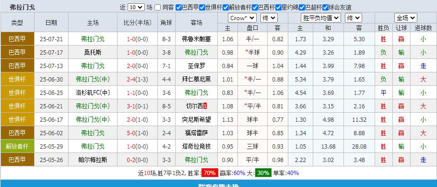This screenshot has height=187, width=437.
Task: Click the 巴西甲 label for the 25-07-21 match
Action: pos(17,39)
